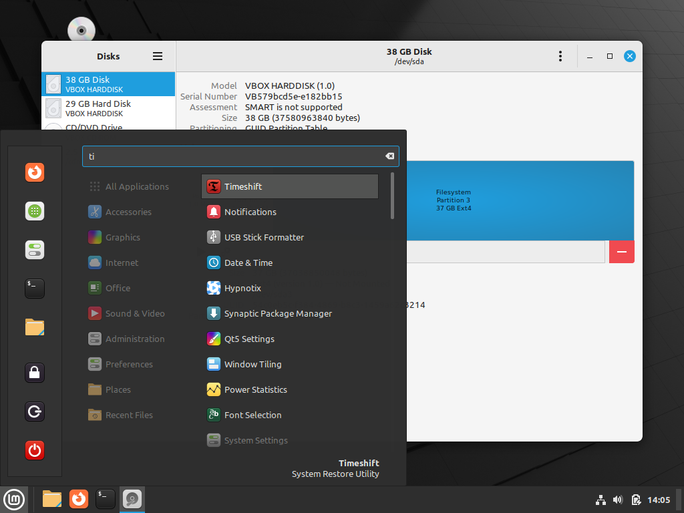Launch Timeshift from the search results
Image resolution: width=684 pixels, height=513 pixels.
tap(290, 187)
